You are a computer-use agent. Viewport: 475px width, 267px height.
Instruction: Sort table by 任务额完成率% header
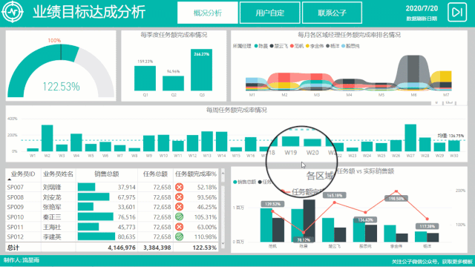(x=196, y=174)
